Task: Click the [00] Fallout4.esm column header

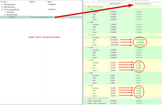Action: click(115, 4)
